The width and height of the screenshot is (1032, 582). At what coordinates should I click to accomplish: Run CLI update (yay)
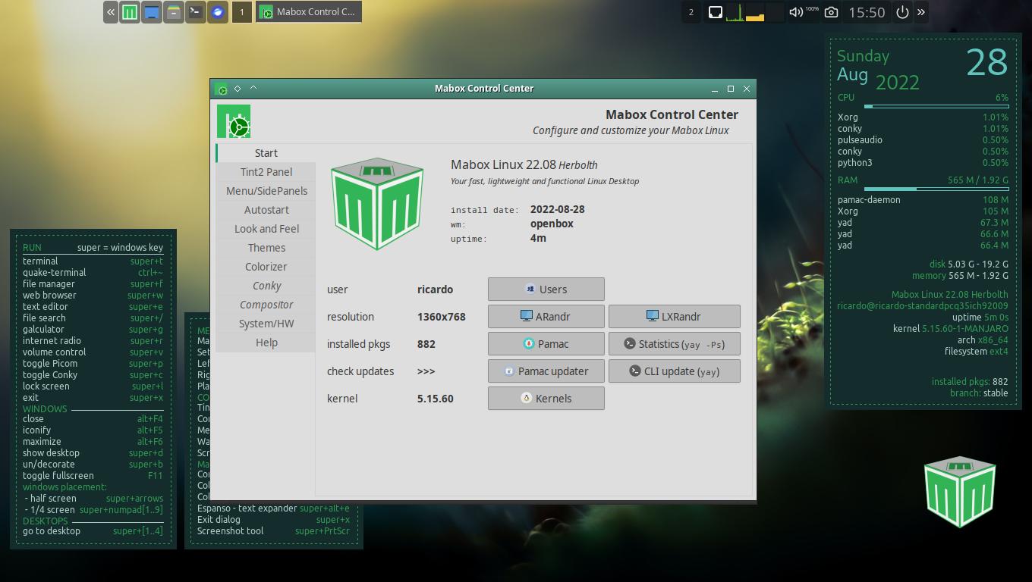[674, 371]
